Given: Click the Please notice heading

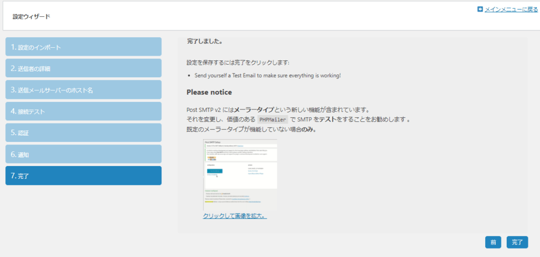Looking at the screenshot, I should [209, 92].
